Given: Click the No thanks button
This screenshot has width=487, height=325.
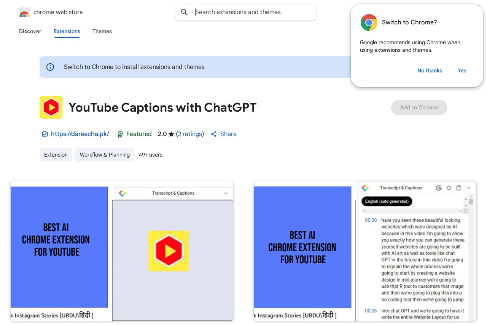Looking at the screenshot, I should (x=430, y=70).
